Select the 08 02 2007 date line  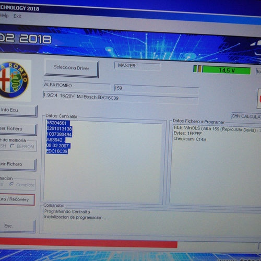[58, 146]
